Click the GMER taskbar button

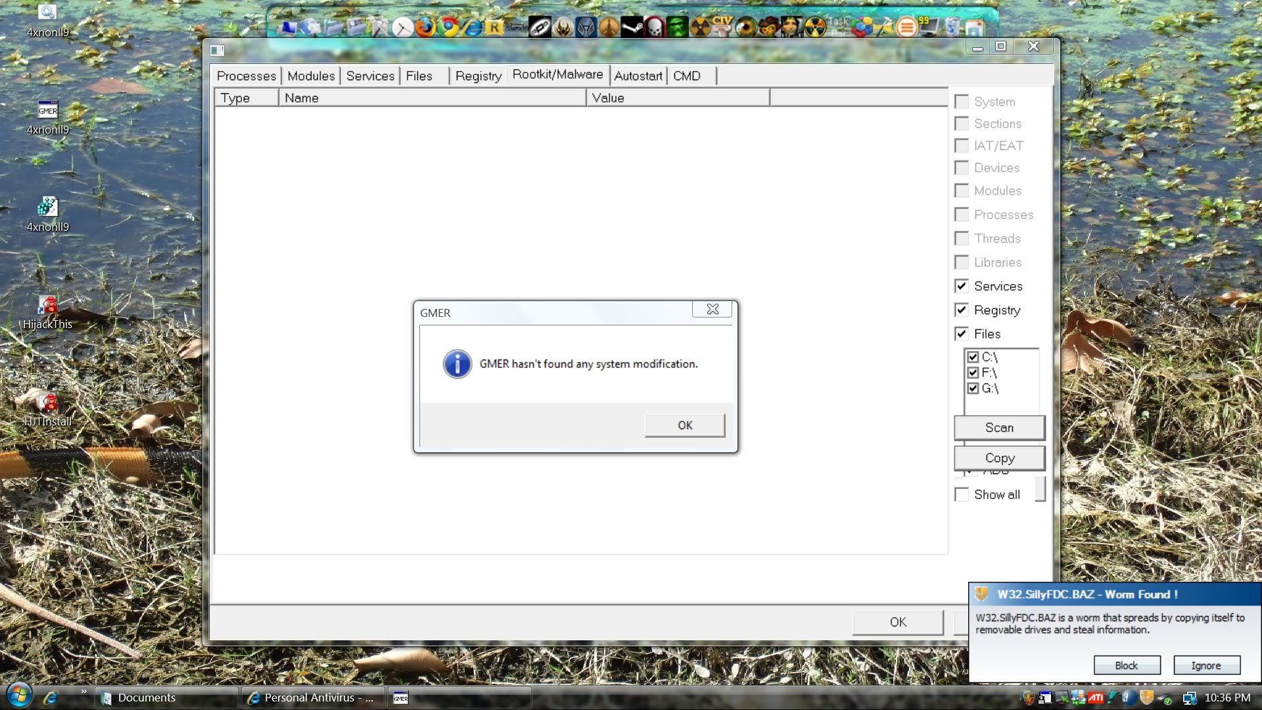coord(459,698)
